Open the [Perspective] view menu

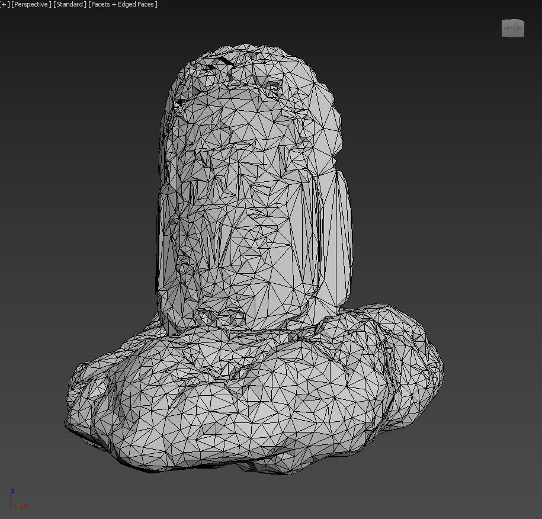[31, 5]
